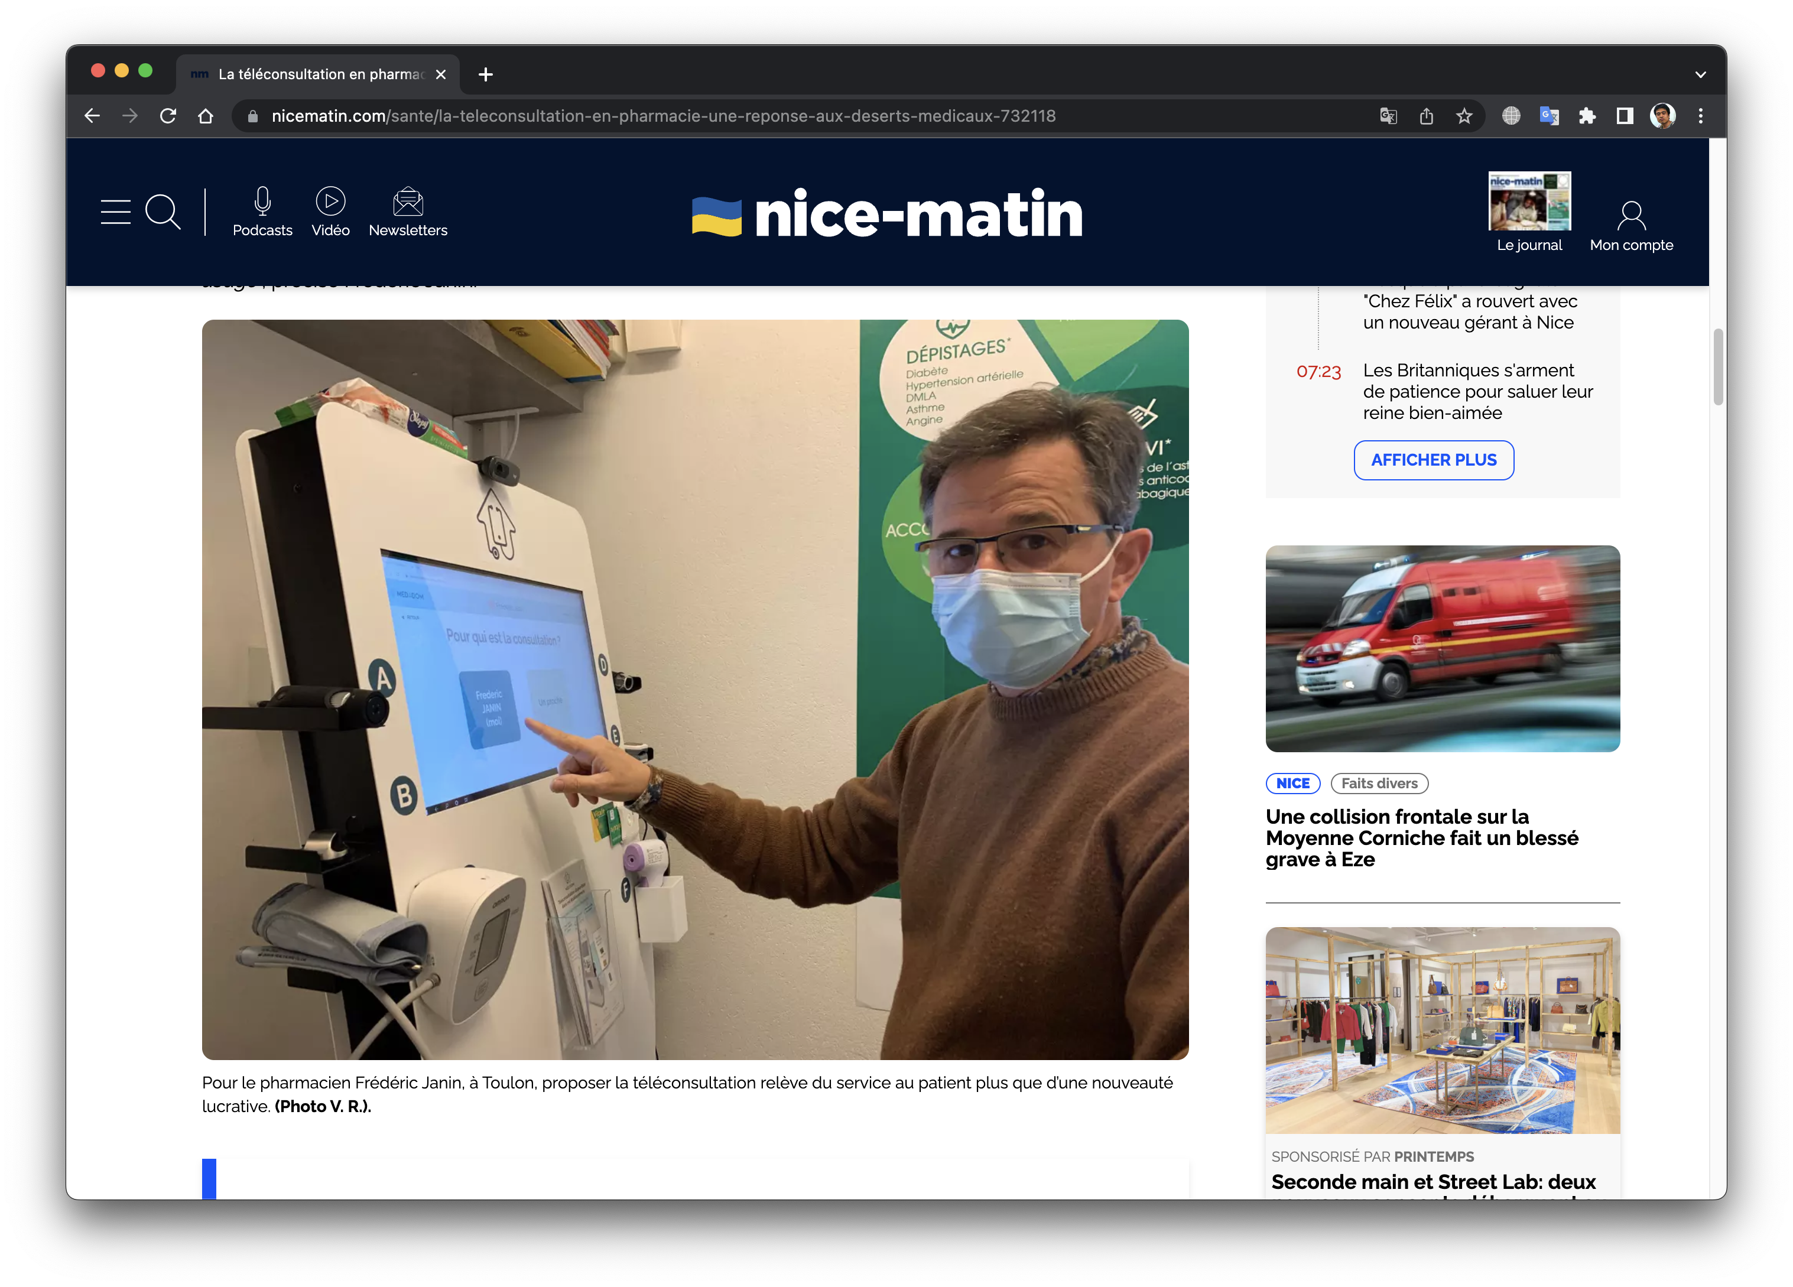Click the photo caption about Frédéric Janin
Viewport: 1793px width, 1287px height.
tap(687, 1094)
